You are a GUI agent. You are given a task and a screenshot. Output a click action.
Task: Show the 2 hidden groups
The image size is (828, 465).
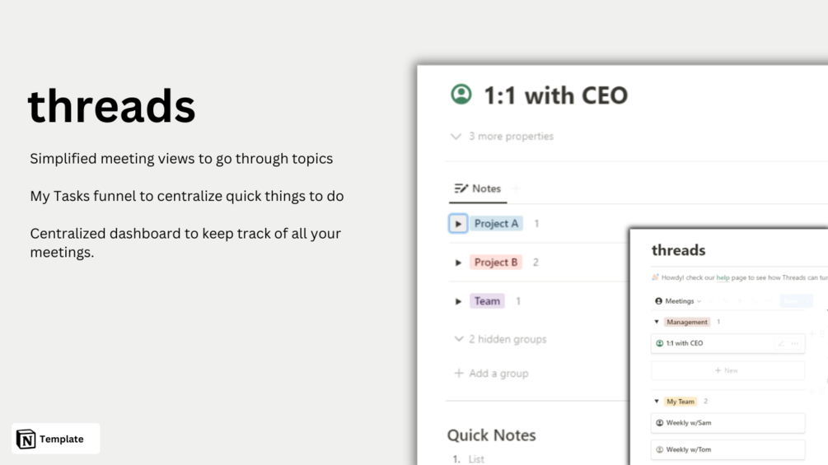point(500,339)
